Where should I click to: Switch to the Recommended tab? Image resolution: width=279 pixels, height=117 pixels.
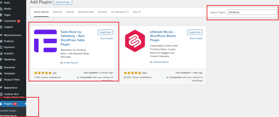pos(86,12)
